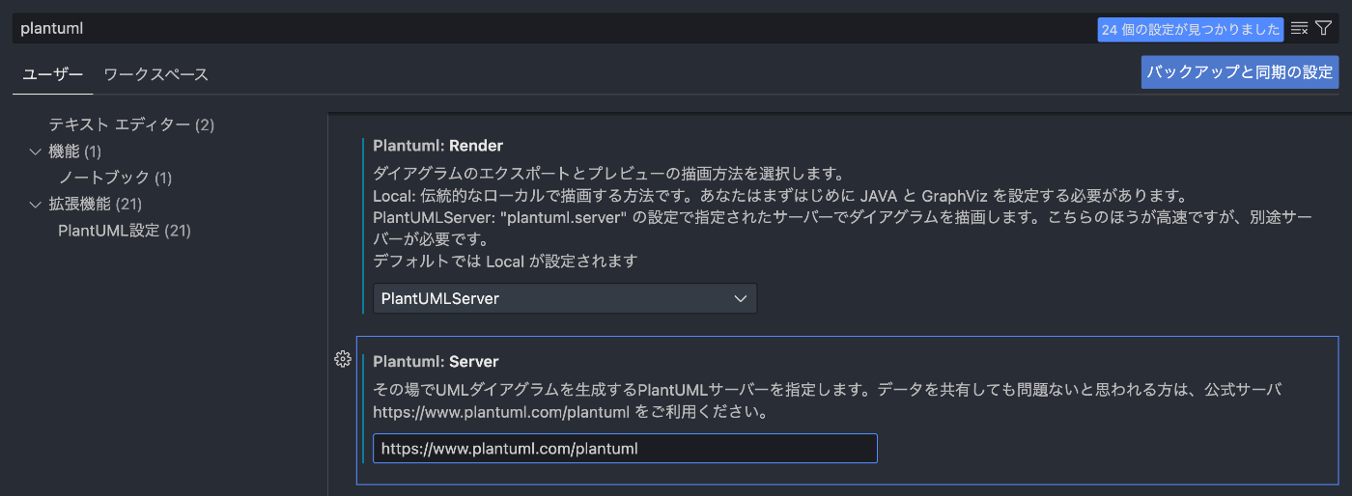This screenshot has width=1352, height=496.
Task: Collapse the 機能 (1) tree chevron
Action: click(x=36, y=152)
